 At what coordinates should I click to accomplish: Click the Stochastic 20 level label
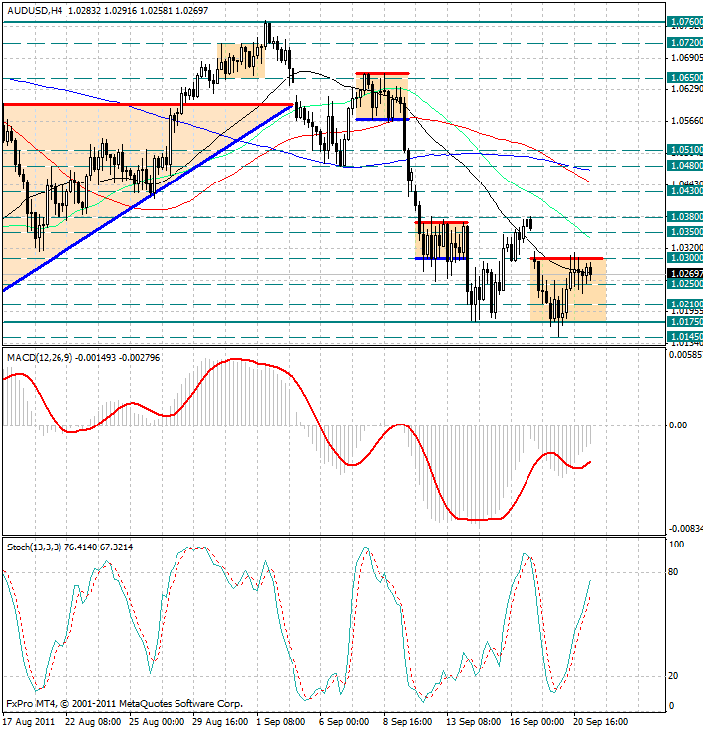673,676
